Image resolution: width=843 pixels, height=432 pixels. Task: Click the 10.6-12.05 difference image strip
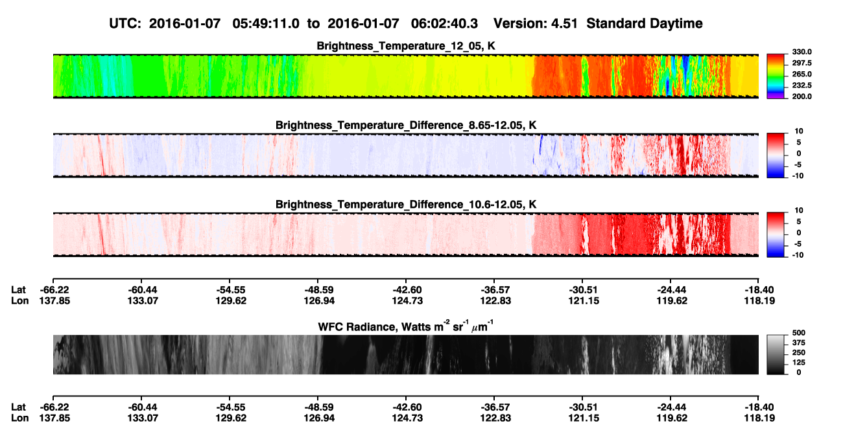[x=405, y=234]
